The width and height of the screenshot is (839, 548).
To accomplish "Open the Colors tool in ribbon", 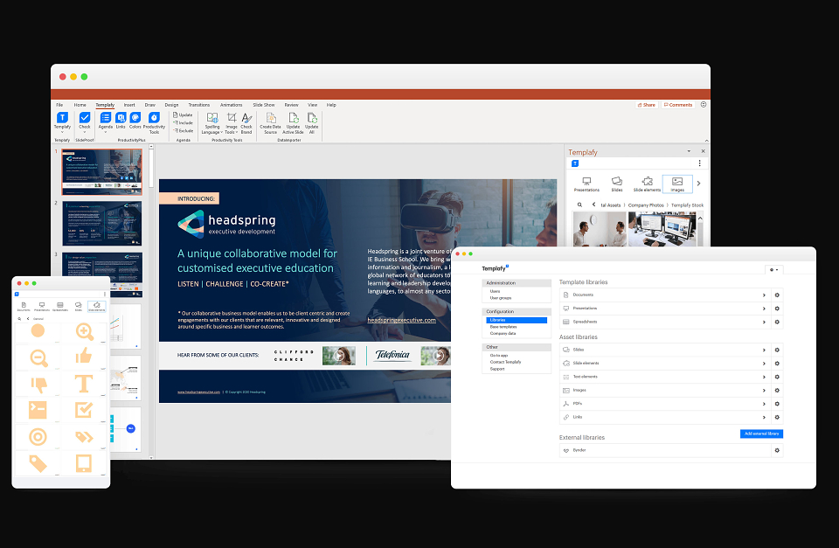I will (135, 121).
